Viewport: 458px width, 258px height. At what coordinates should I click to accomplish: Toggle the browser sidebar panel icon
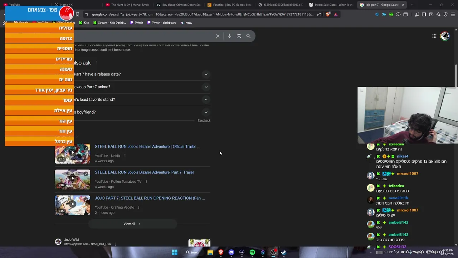click(424, 14)
